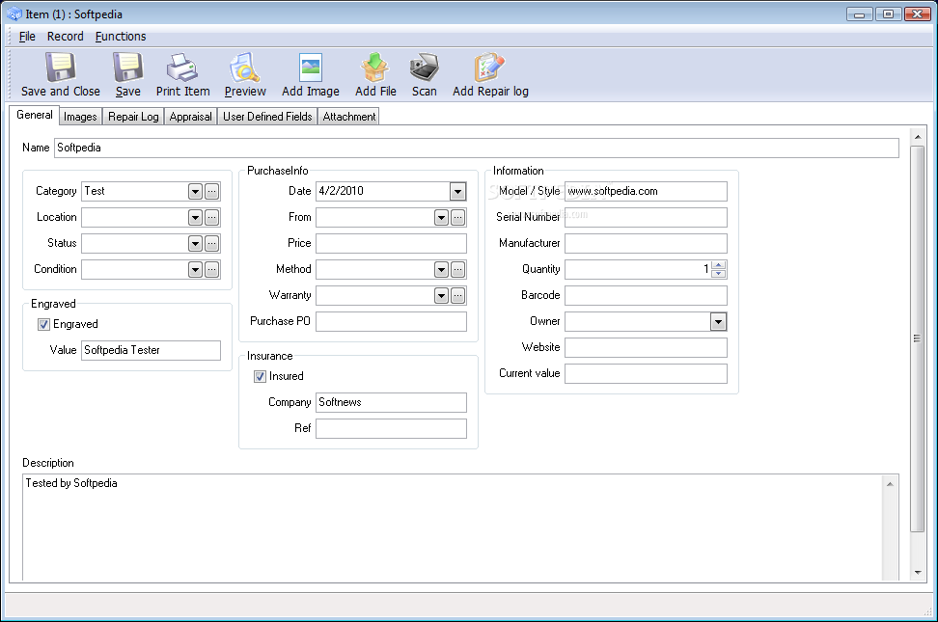Screen dimensions: 938x622
Task: Open Preview with the magnifier icon
Action: tap(245, 67)
